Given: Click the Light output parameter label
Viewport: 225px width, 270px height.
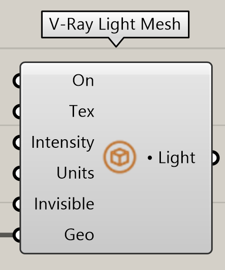Looking at the screenshot, I should pyautogui.click(x=177, y=158).
